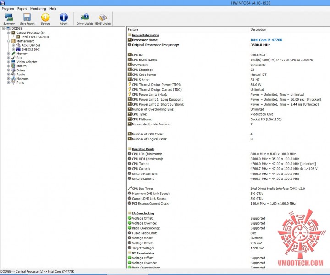The height and width of the screenshot is (275, 330).
Task: Open the Monitoring menu
Action: (x=38, y=9)
